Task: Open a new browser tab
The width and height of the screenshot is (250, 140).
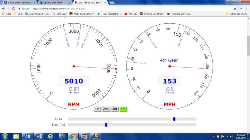Action: coord(112,3)
